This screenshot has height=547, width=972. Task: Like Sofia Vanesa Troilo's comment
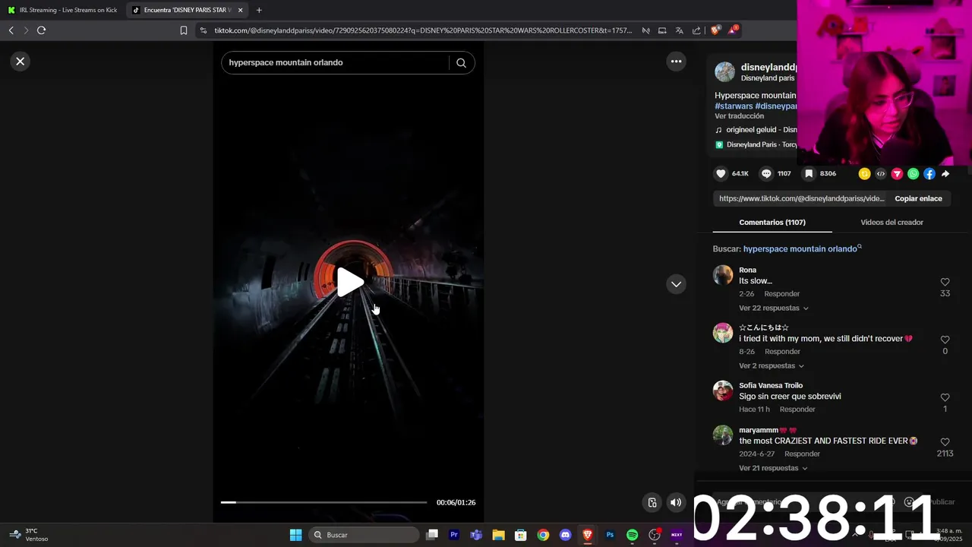pos(945,397)
